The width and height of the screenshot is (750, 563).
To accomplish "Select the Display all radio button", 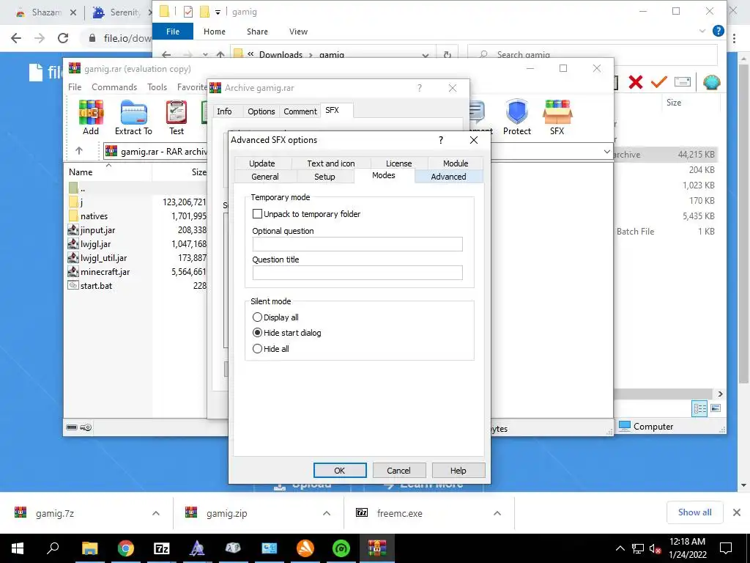I will click(x=257, y=317).
